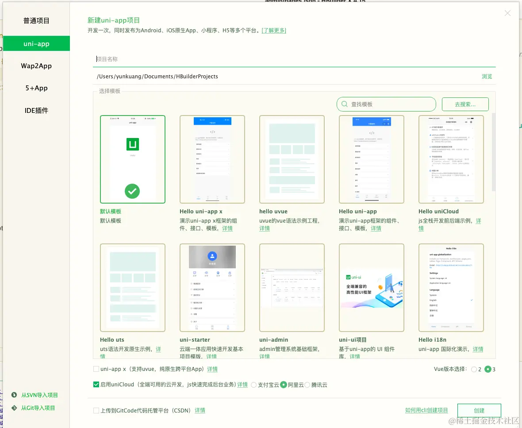The width and height of the screenshot is (522, 428).
Task: Click the green checkmark on 默认模板
Action: pyautogui.click(x=132, y=191)
